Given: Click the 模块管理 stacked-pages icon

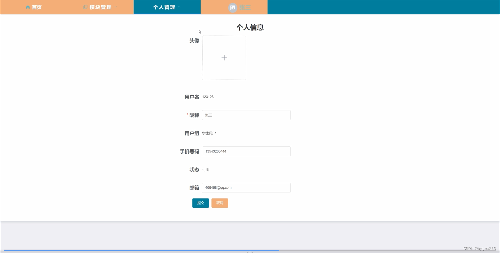Looking at the screenshot, I should 85,7.
